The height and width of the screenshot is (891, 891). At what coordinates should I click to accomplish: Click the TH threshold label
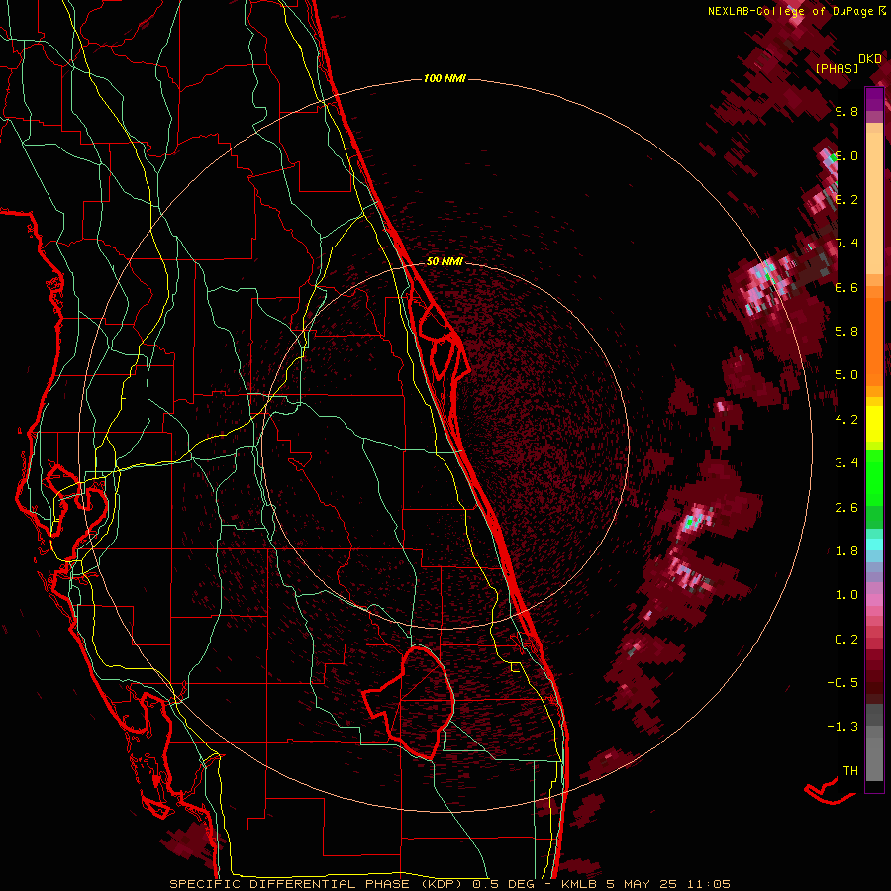click(850, 771)
